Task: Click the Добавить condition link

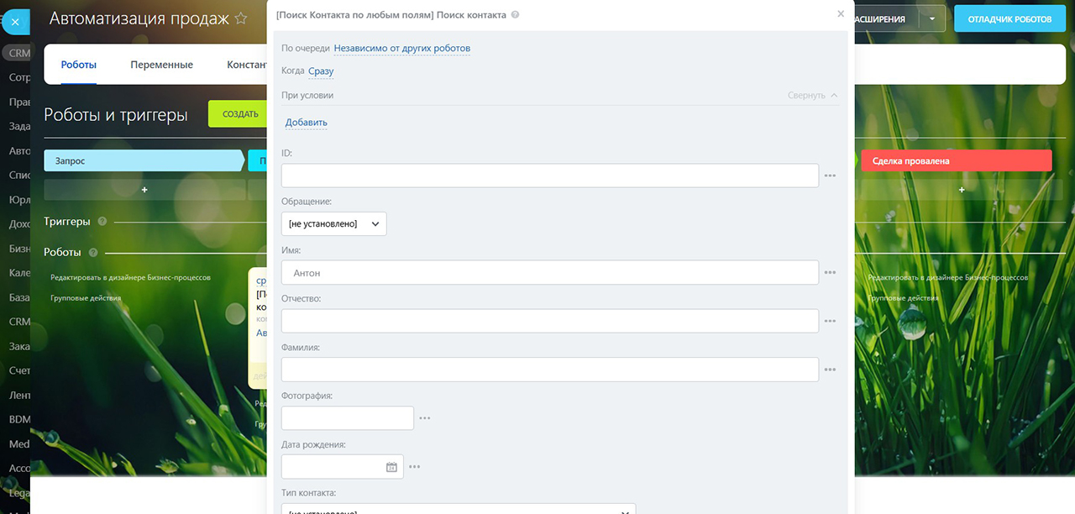Action: click(306, 123)
